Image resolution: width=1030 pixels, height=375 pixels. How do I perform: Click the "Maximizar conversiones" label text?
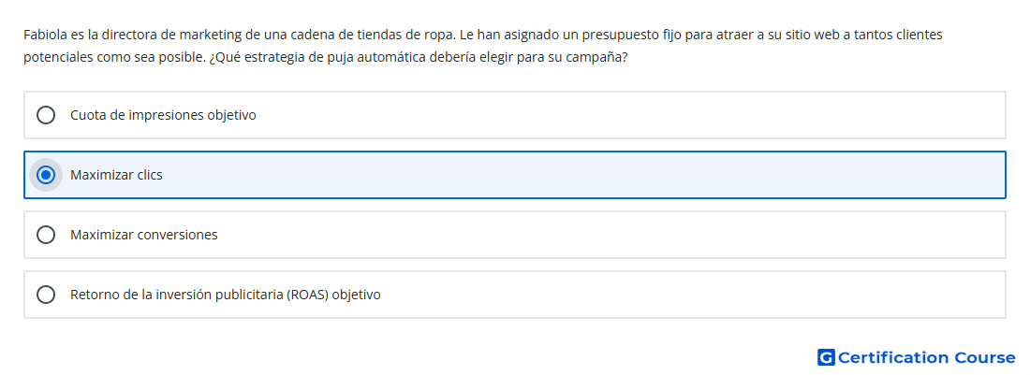(x=143, y=235)
